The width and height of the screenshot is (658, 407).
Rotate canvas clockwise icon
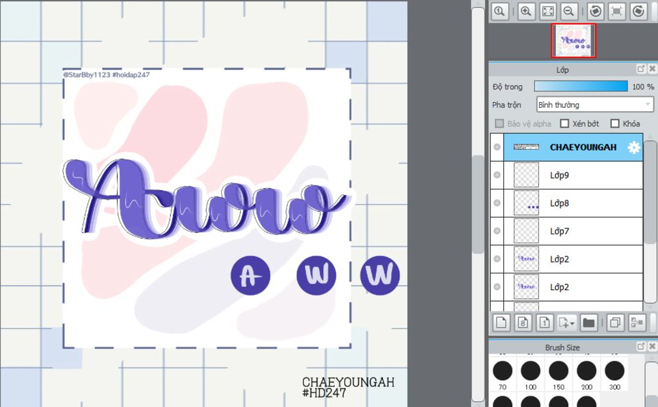pyautogui.click(x=638, y=12)
